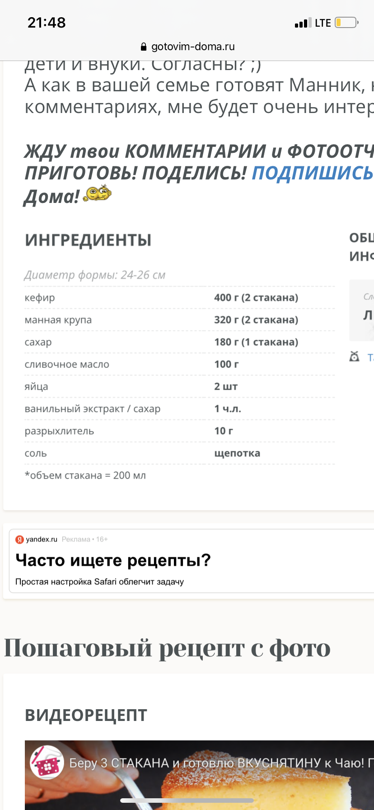Tap the ИНГРЕДИЕНТЫ section heading
The image size is (374, 810).
[88, 240]
